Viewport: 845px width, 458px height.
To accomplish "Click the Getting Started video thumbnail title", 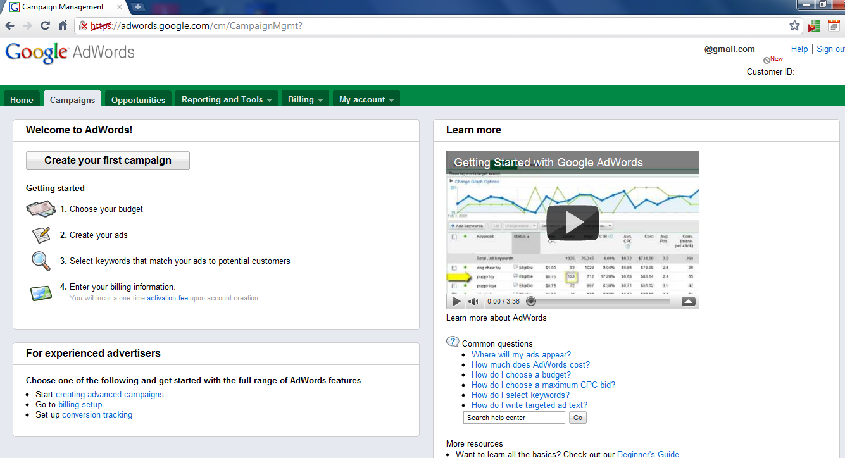I will point(548,163).
